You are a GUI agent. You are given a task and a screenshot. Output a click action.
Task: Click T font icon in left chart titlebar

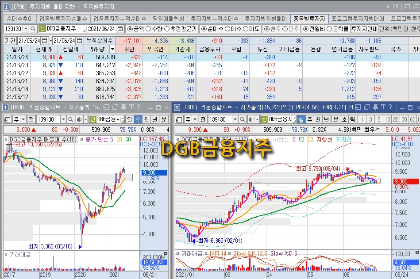coord(131,107)
